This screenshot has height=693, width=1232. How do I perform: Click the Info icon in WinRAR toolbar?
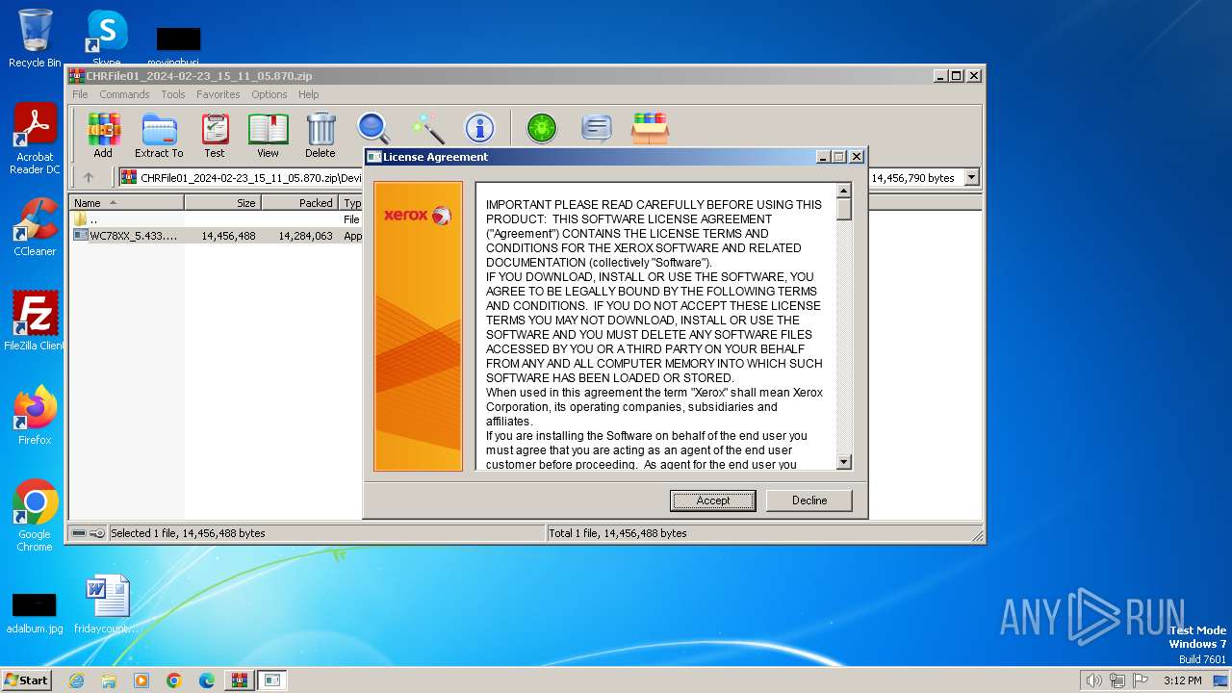point(479,128)
